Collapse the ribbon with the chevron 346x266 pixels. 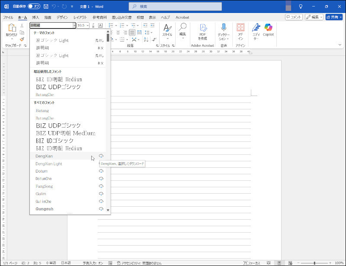(340, 45)
